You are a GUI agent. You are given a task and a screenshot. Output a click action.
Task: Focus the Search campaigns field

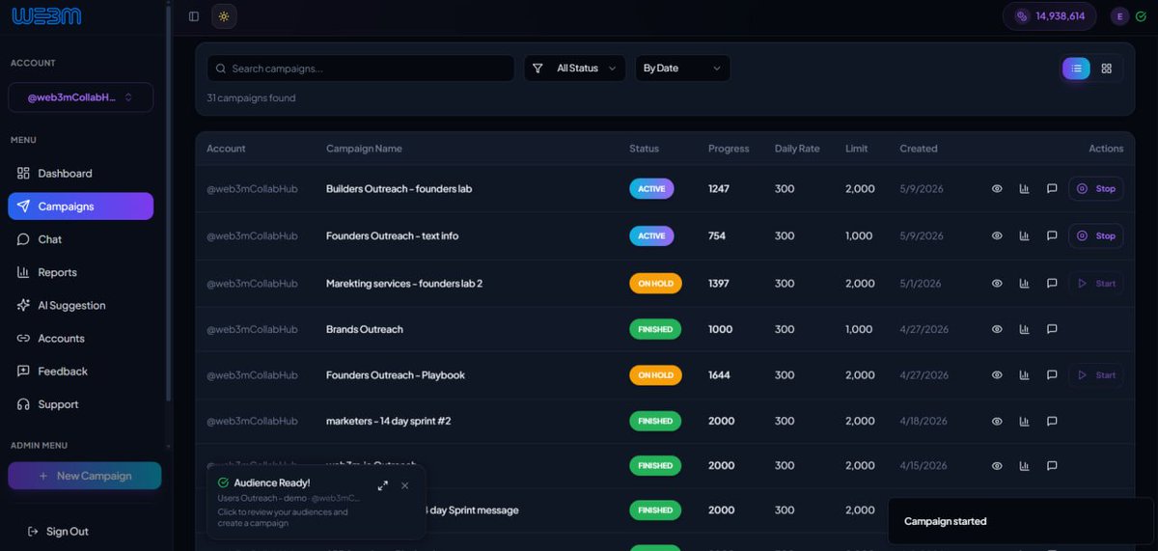click(x=361, y=69)
